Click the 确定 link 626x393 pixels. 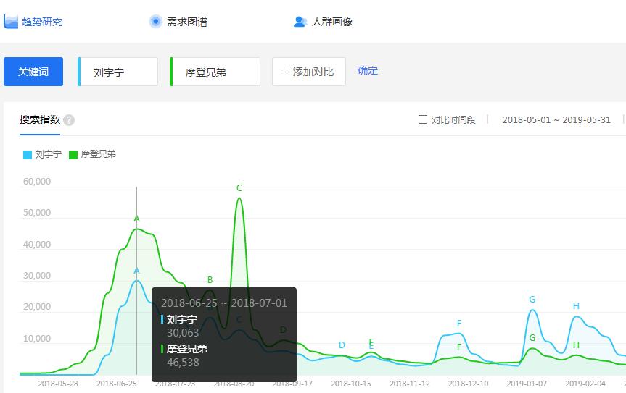click(368, 71)
